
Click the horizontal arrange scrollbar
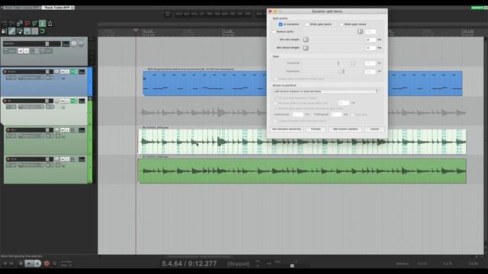(x=199, y=256)
